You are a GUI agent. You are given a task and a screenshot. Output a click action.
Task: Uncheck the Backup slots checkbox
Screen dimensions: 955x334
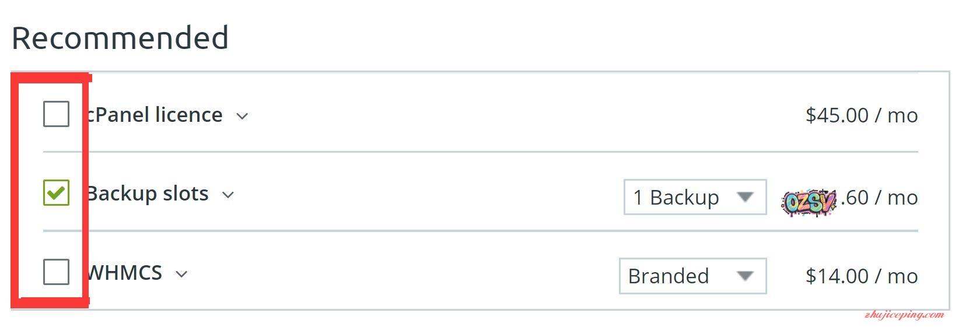tap(56, 193)
